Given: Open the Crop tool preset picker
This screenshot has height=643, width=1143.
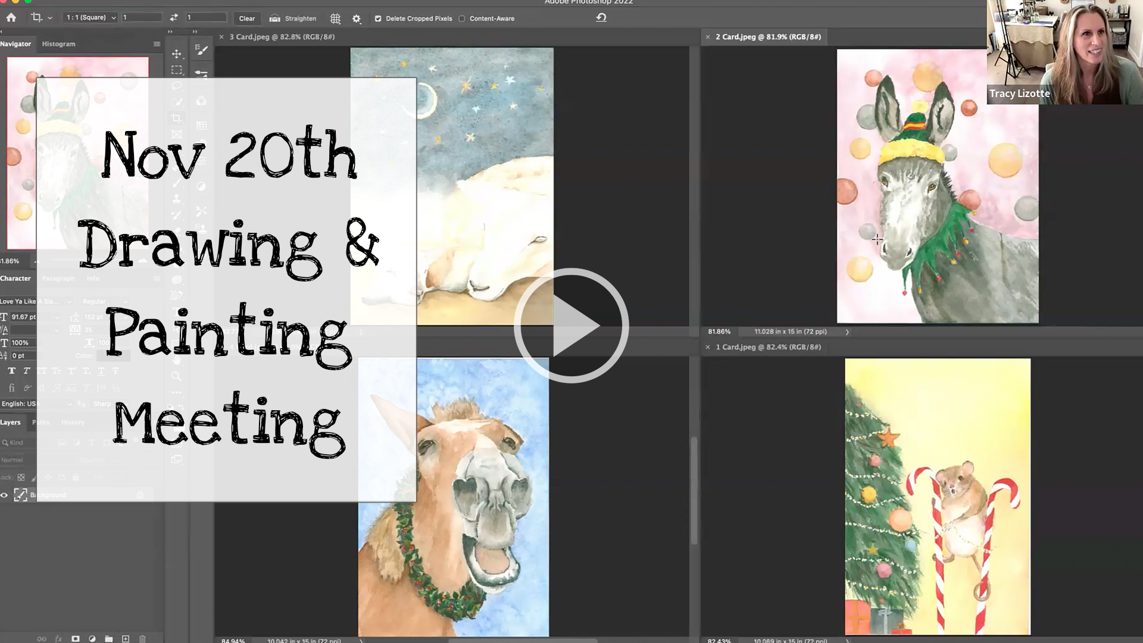Looking at the screenshot, I should coord(41,18).
